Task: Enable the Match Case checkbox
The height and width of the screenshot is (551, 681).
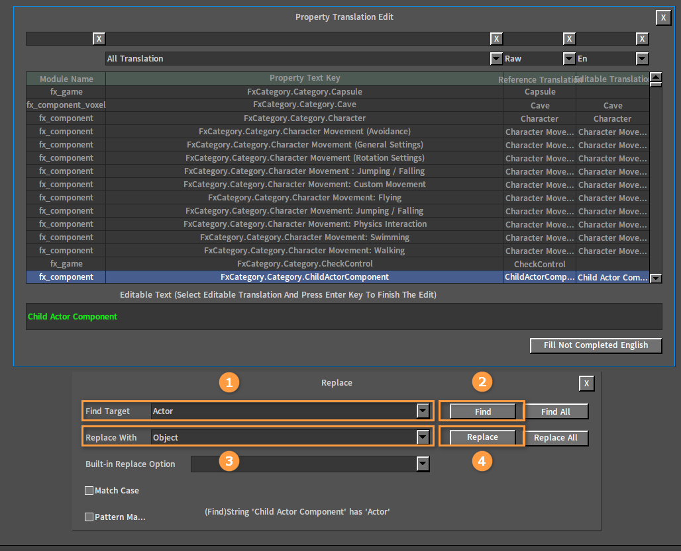Action: 89,490
